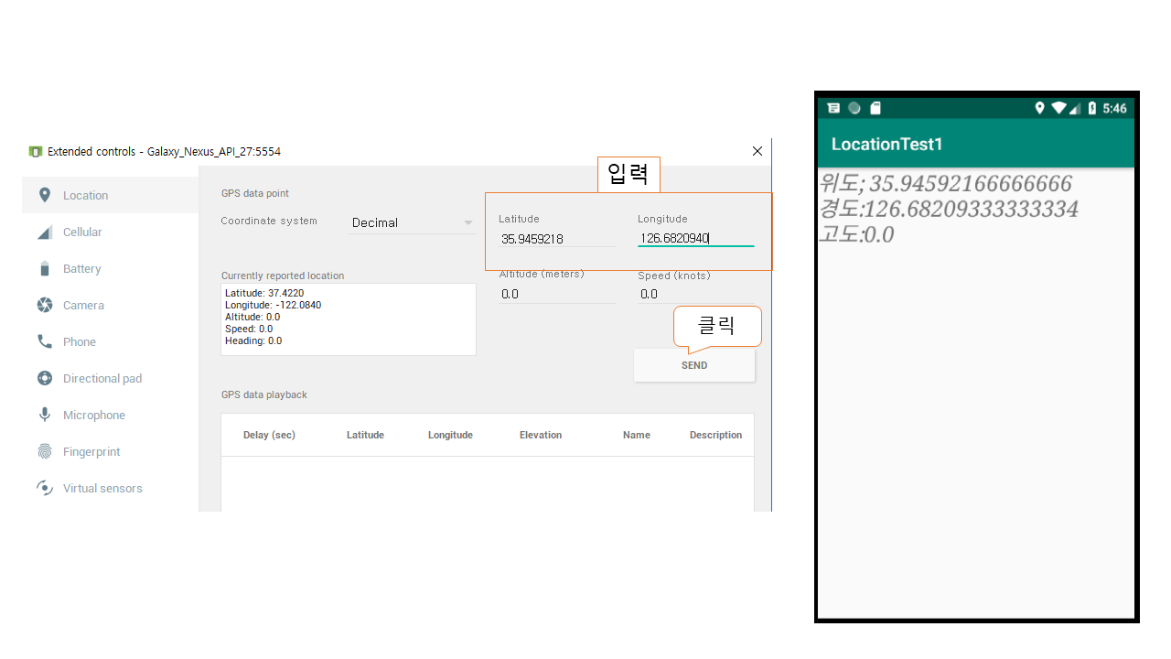Click the Microphone icon
Screen dimensions: 1171x659
(x=44, y=415)
